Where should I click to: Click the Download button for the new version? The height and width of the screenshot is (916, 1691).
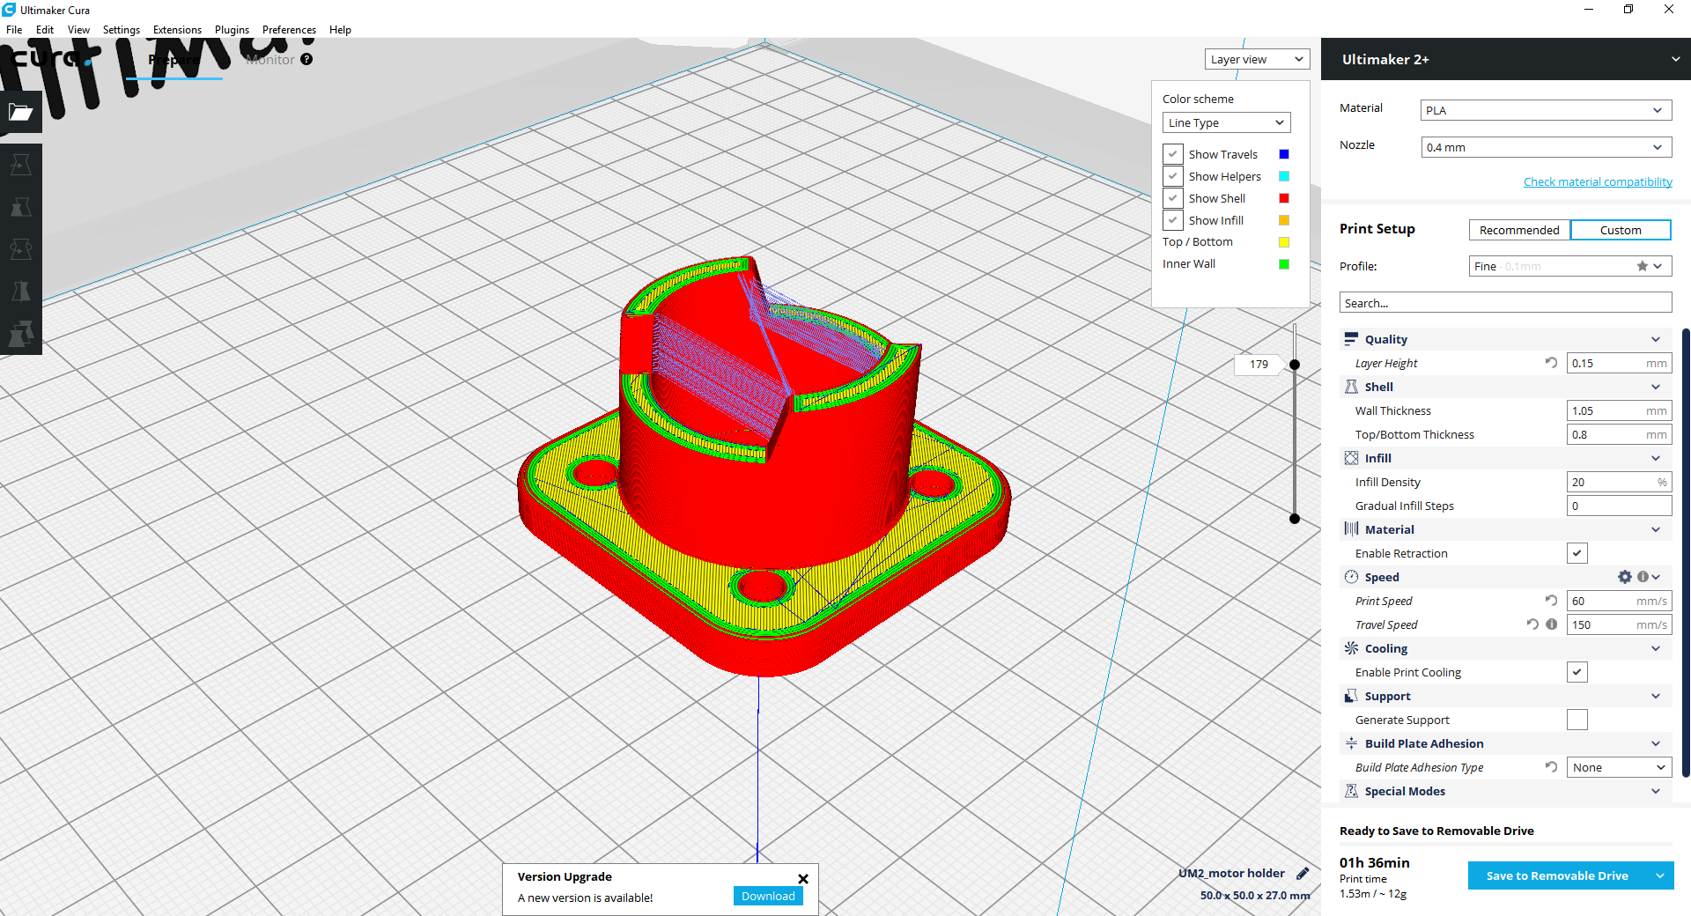768,896
